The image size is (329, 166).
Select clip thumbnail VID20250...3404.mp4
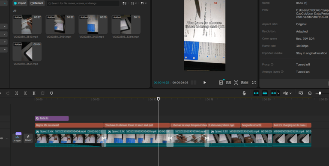[60, 24]
